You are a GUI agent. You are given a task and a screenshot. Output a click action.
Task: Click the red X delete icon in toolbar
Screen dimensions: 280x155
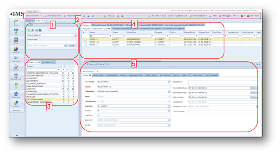242,16
